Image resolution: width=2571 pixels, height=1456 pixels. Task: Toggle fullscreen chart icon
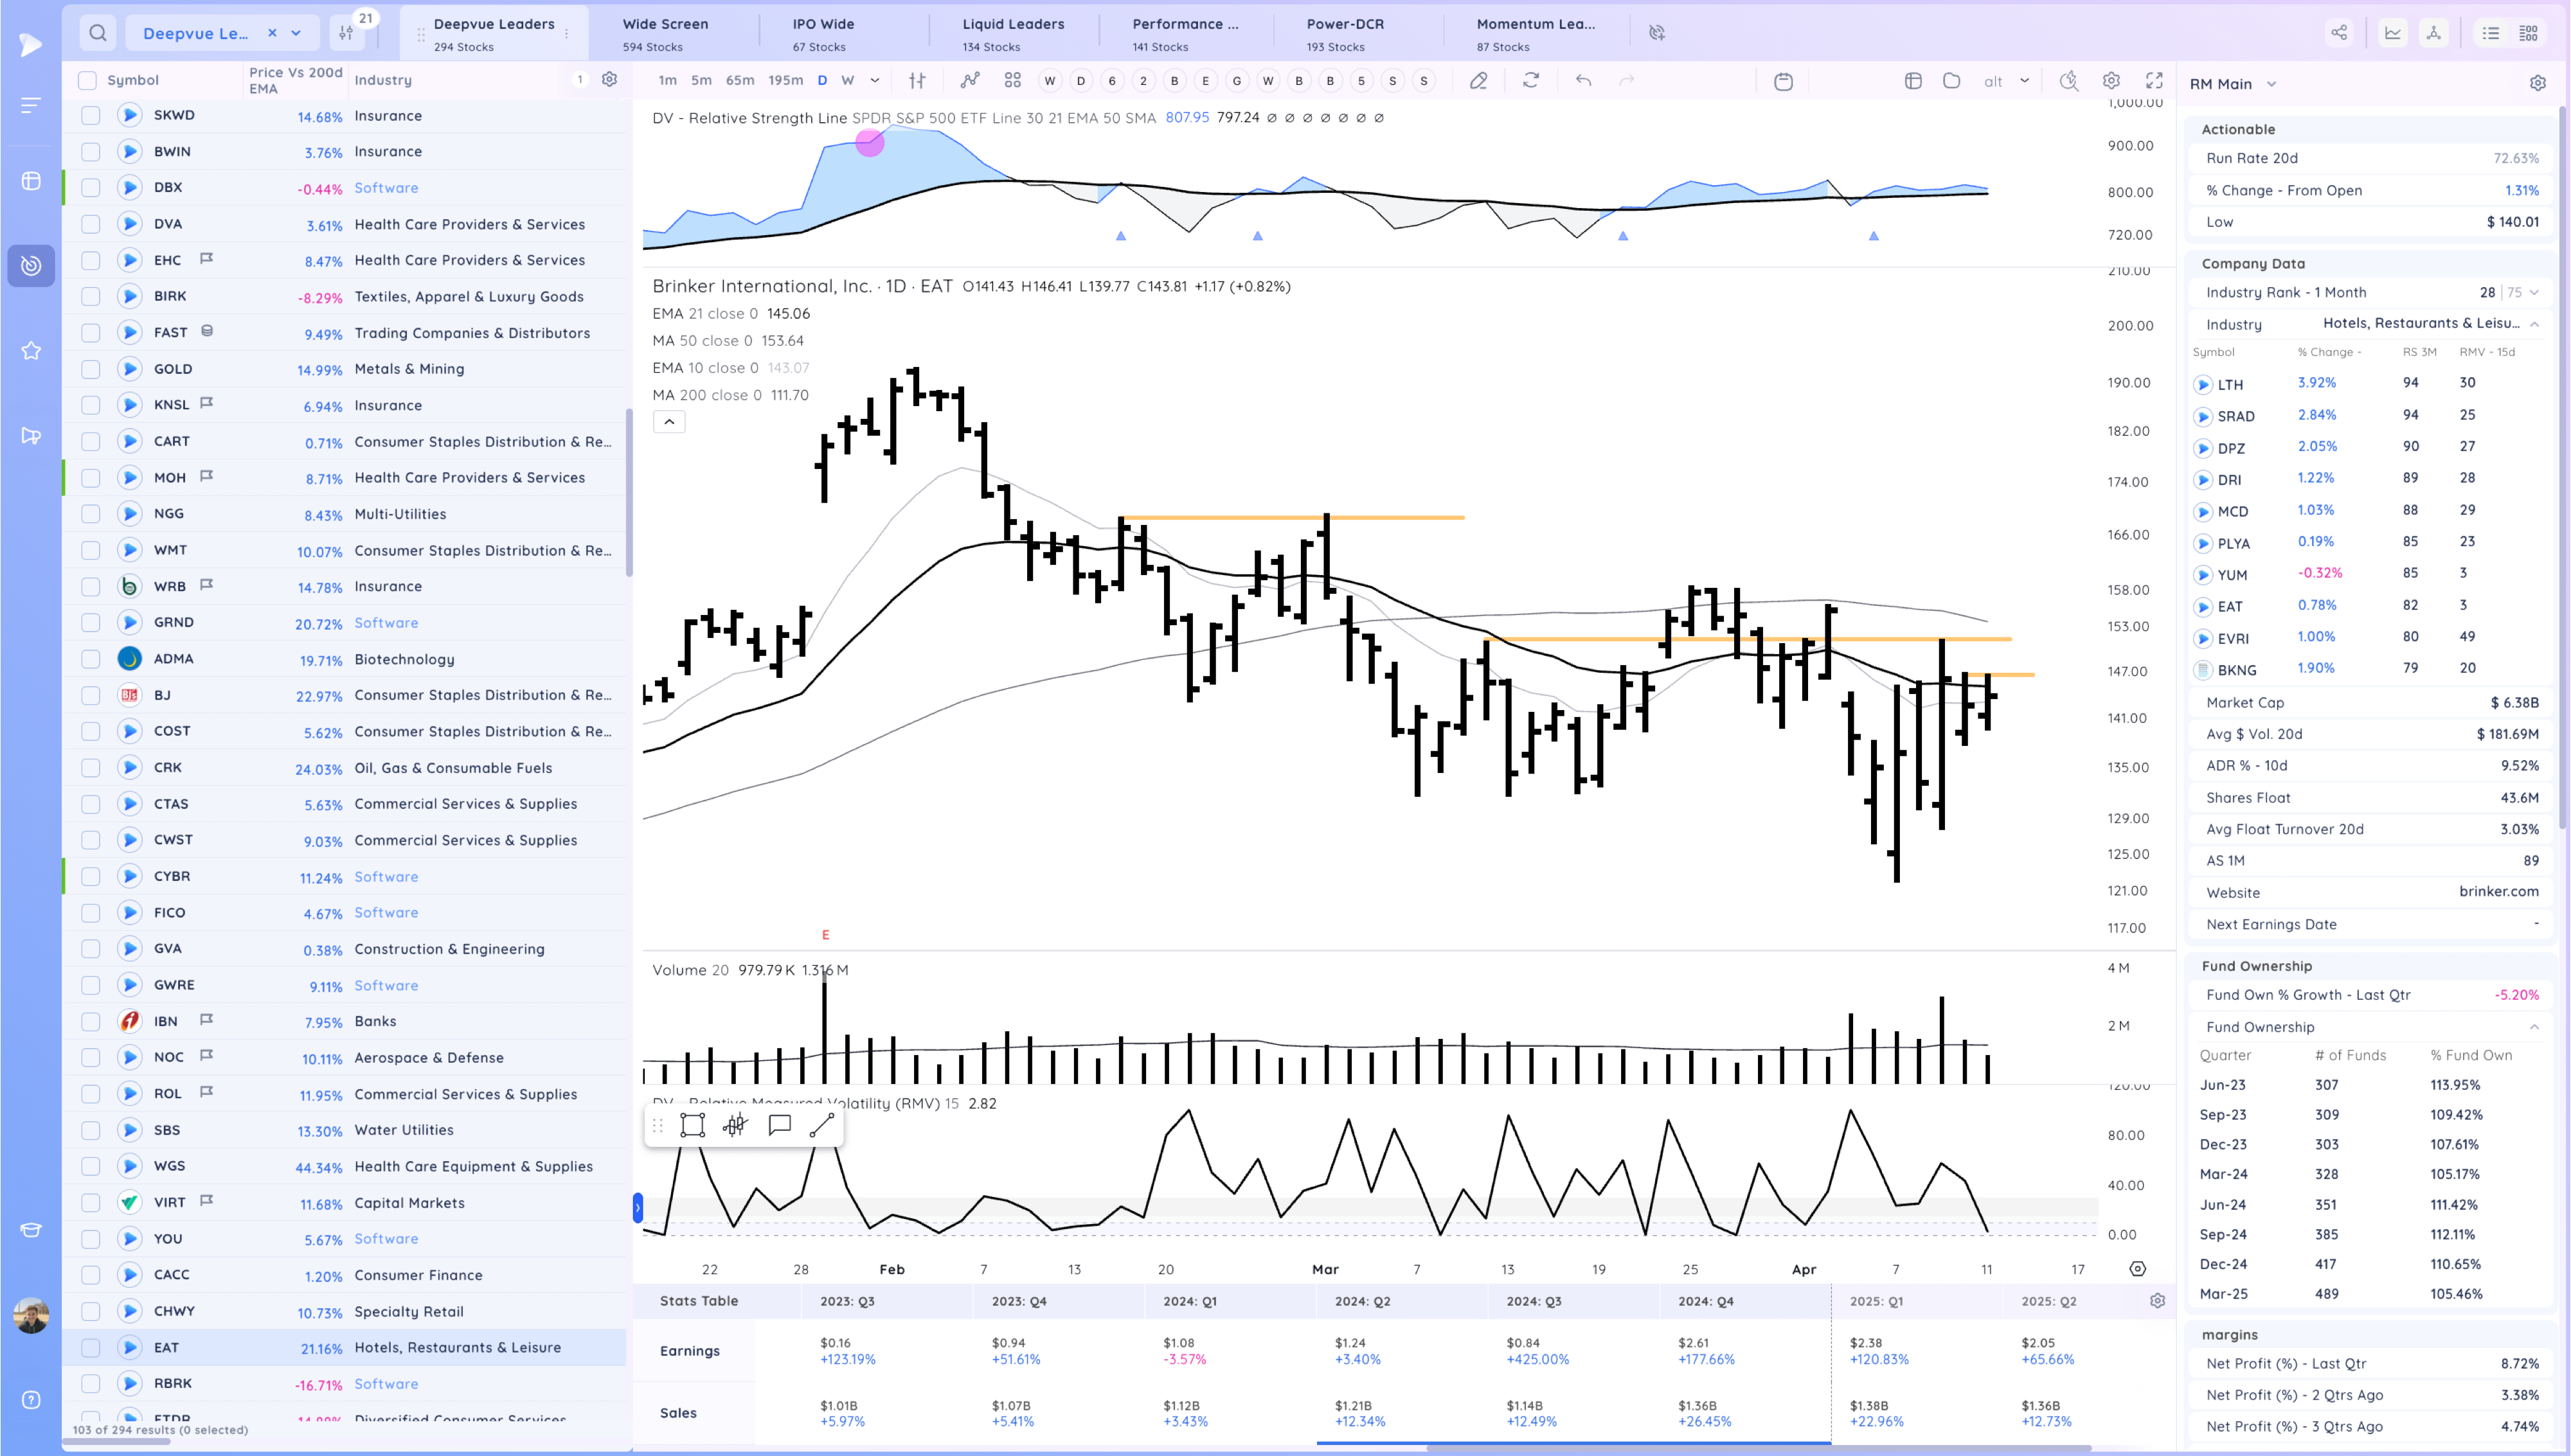[x=2154, y=80]
